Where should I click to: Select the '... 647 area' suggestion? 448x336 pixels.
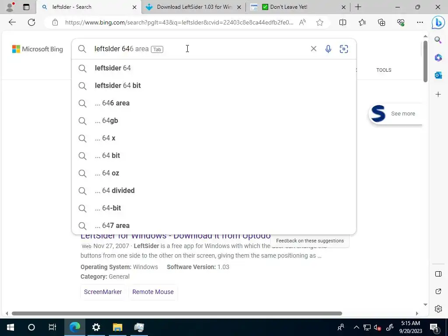click(213, 225)
